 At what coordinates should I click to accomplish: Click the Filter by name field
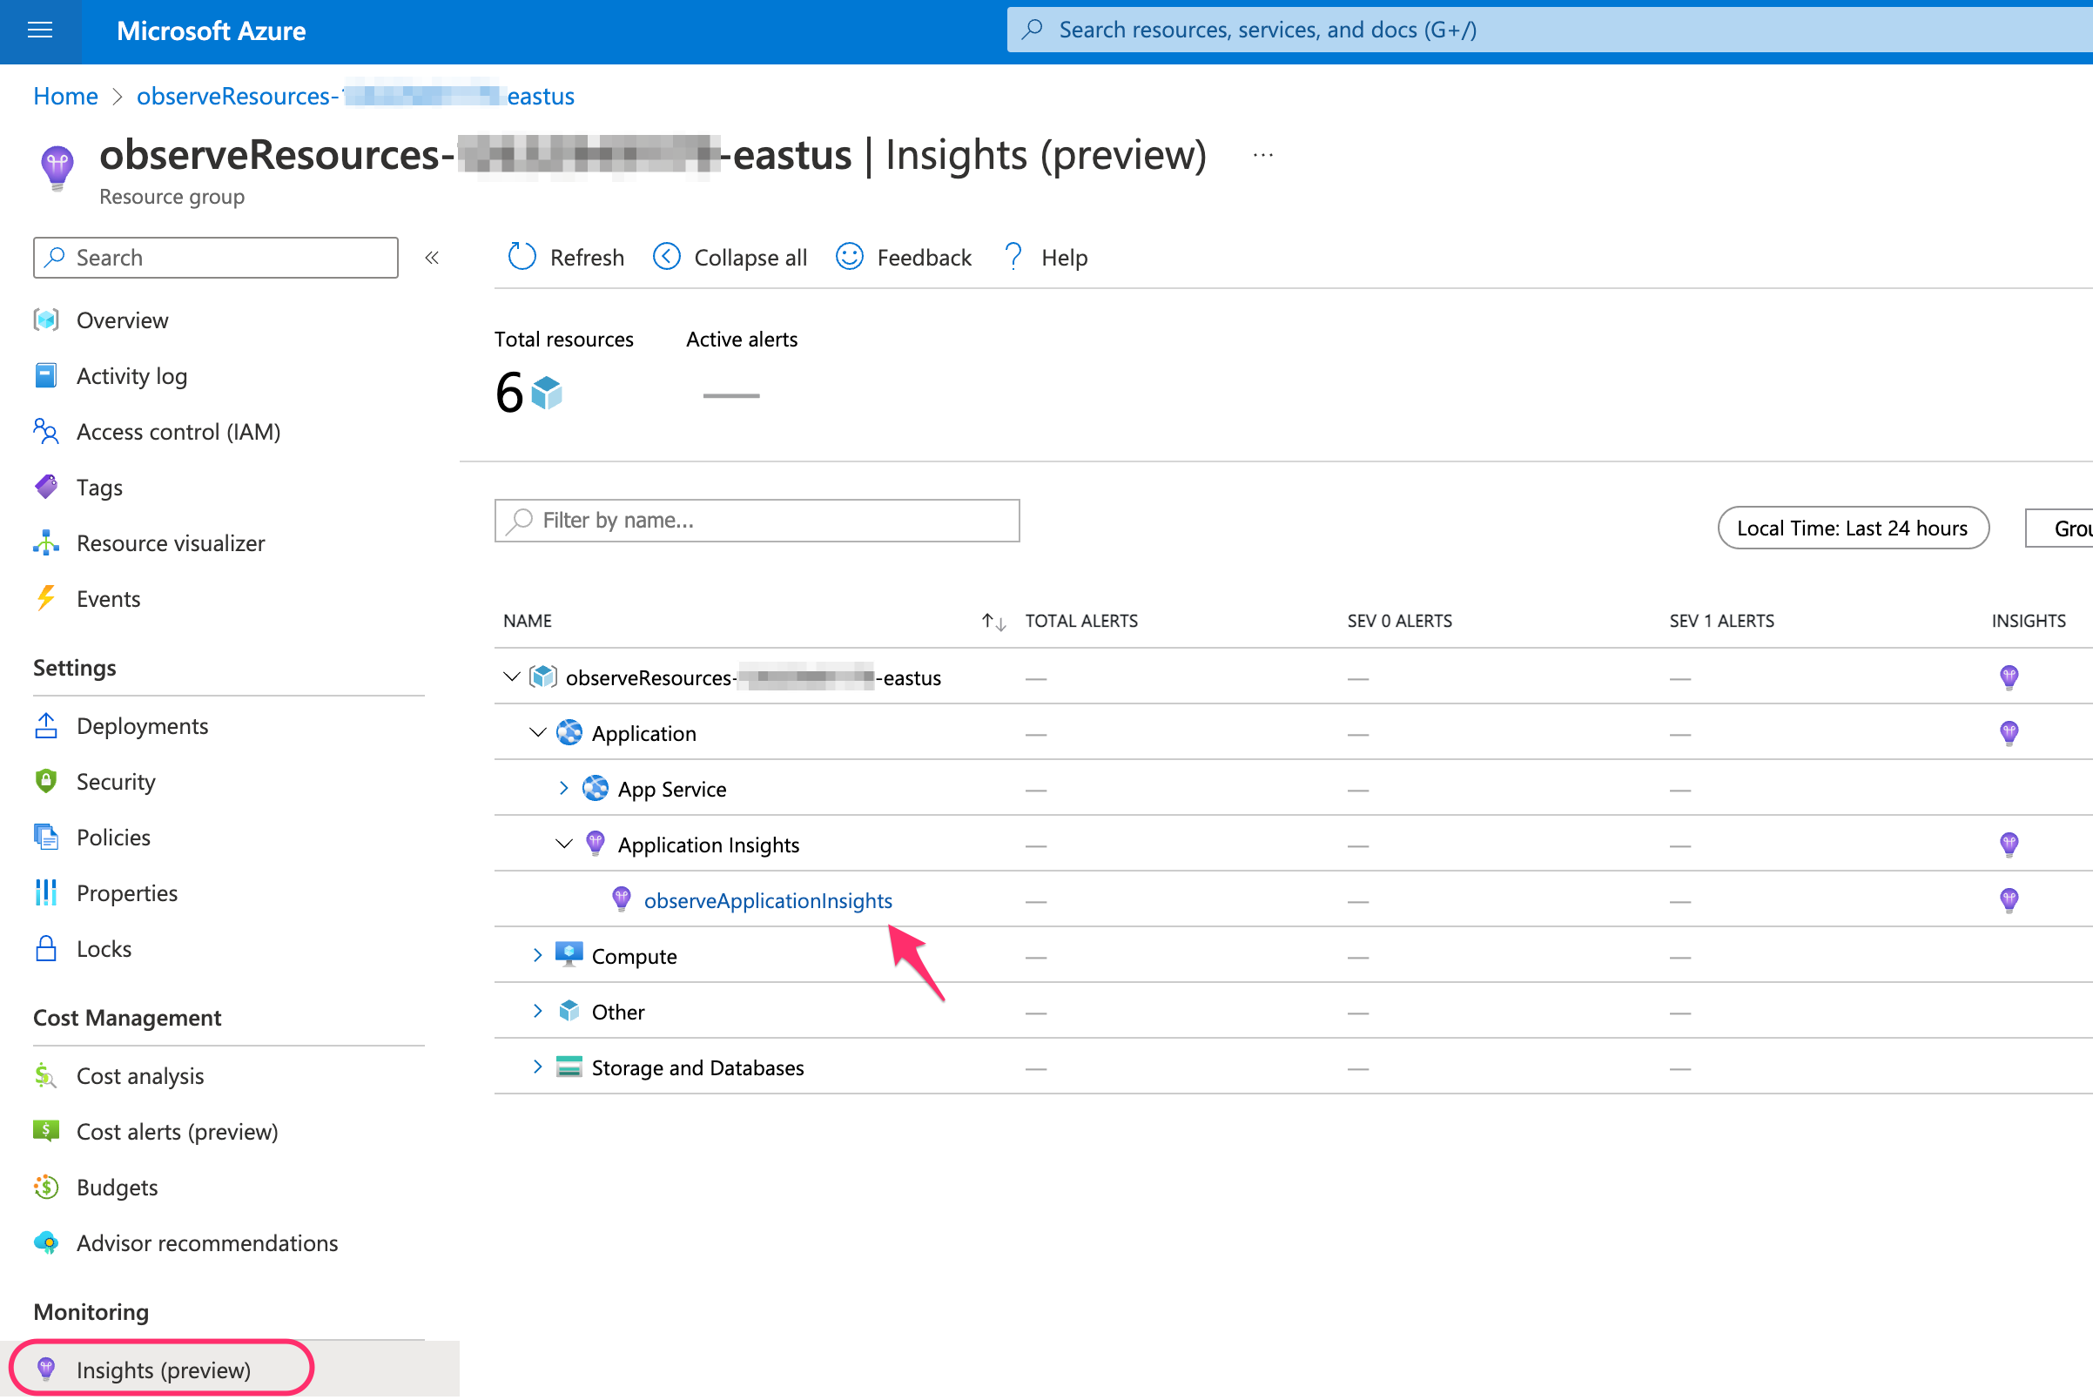click(757, 521)
